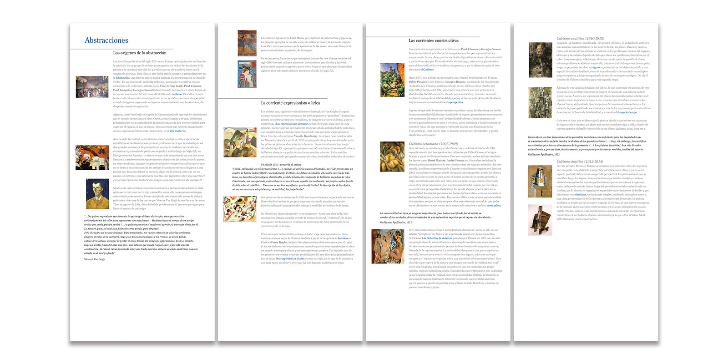The height and width of the screenshot is (364, 728).
Task: Open the "fauvistas" link
Action: pyautogui.click(x=343, y=238)
